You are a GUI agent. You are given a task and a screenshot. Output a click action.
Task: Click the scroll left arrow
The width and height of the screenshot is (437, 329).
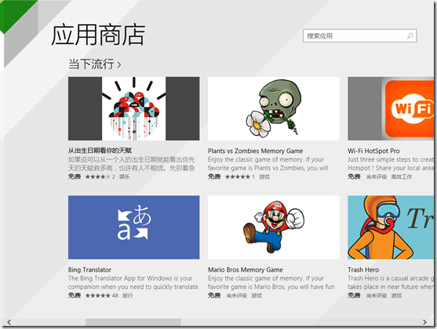(x=9, y=322)
